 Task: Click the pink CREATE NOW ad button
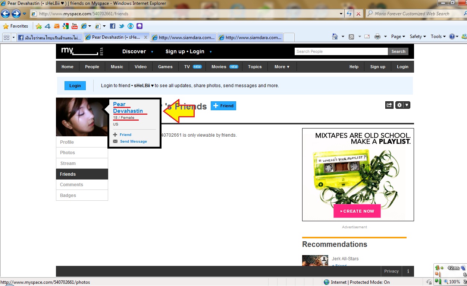(357, 211)
